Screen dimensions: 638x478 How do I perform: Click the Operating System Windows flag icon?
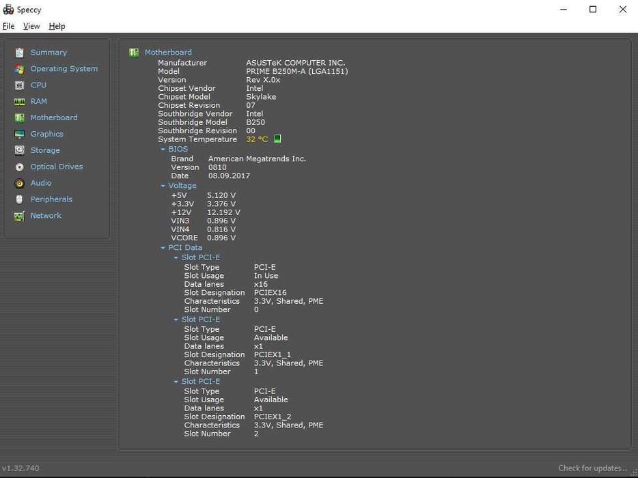click(x=19, y=69)
